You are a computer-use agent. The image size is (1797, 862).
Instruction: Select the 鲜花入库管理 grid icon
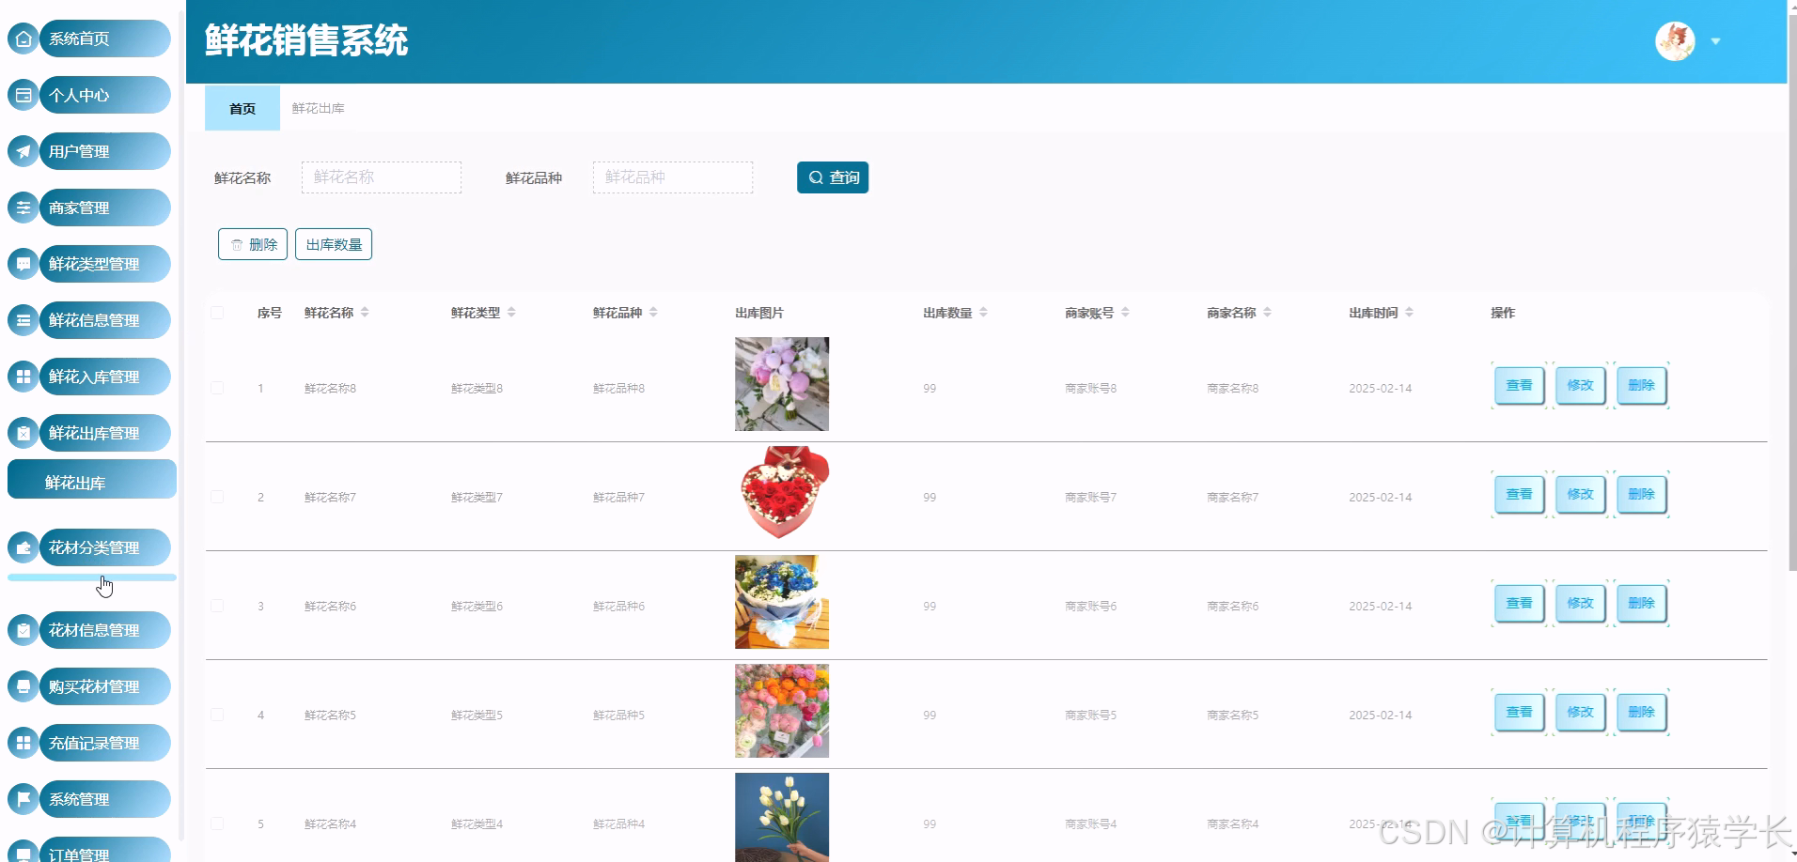(x=23, y=377)
